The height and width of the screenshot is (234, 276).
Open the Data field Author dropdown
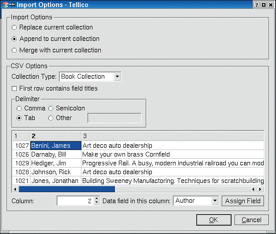[x=196, y=201]
